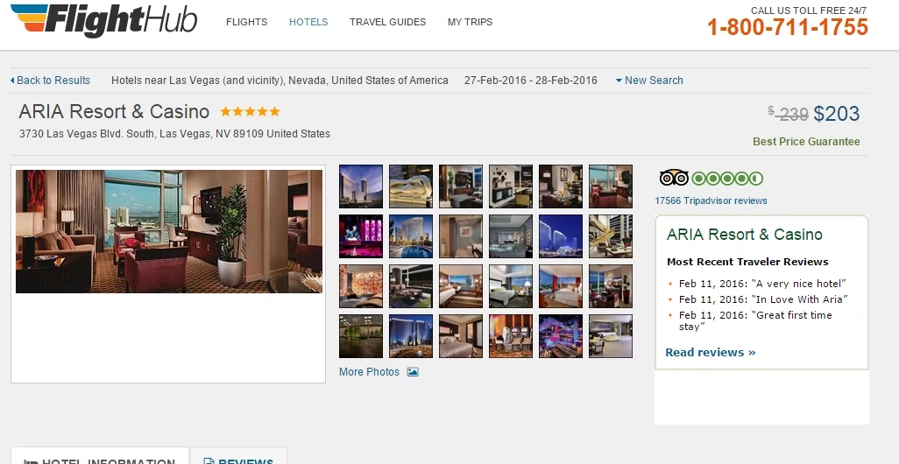Select the swimming pool with tower thumbnail

coord(411,236)
